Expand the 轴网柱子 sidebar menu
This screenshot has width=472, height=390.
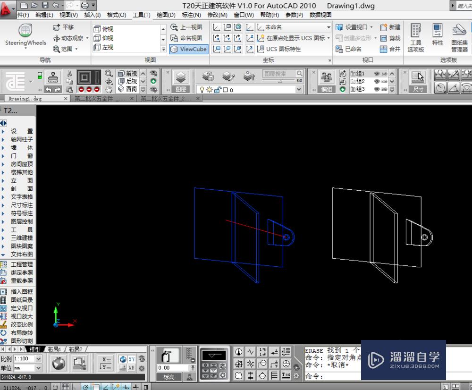click(x=17, y=139)
